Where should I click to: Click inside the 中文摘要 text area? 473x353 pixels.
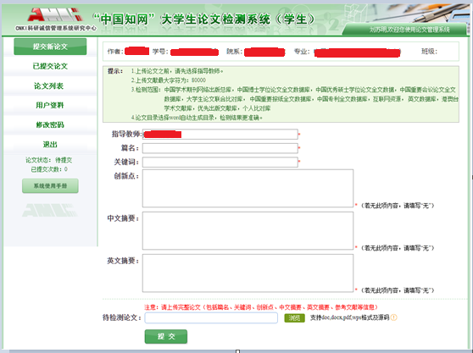(248, 231)
